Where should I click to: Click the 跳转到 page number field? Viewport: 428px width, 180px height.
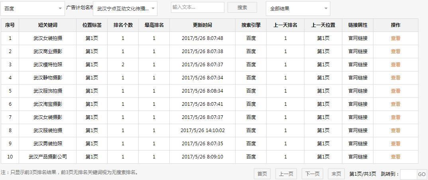click(408, 174)
